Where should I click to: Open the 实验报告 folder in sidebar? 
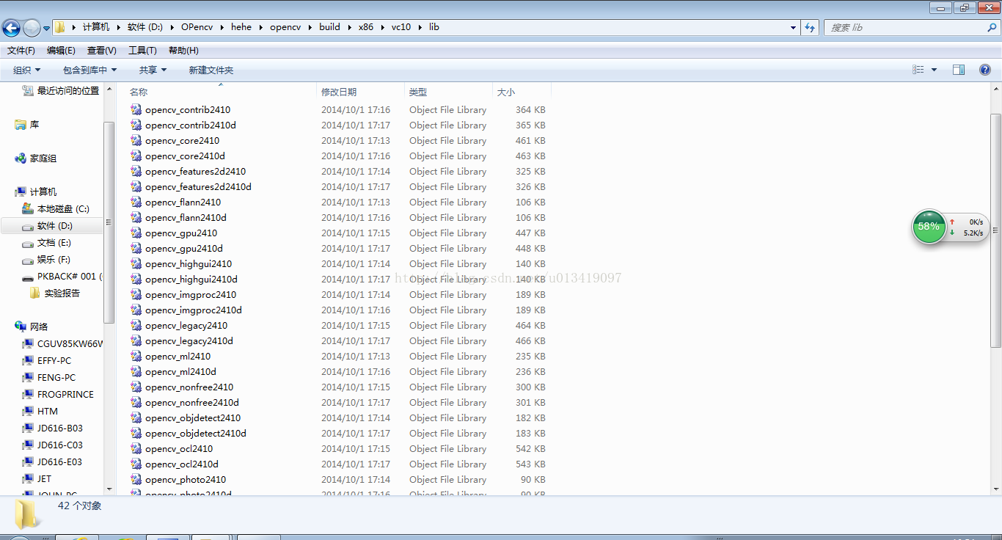click(54, 293)
